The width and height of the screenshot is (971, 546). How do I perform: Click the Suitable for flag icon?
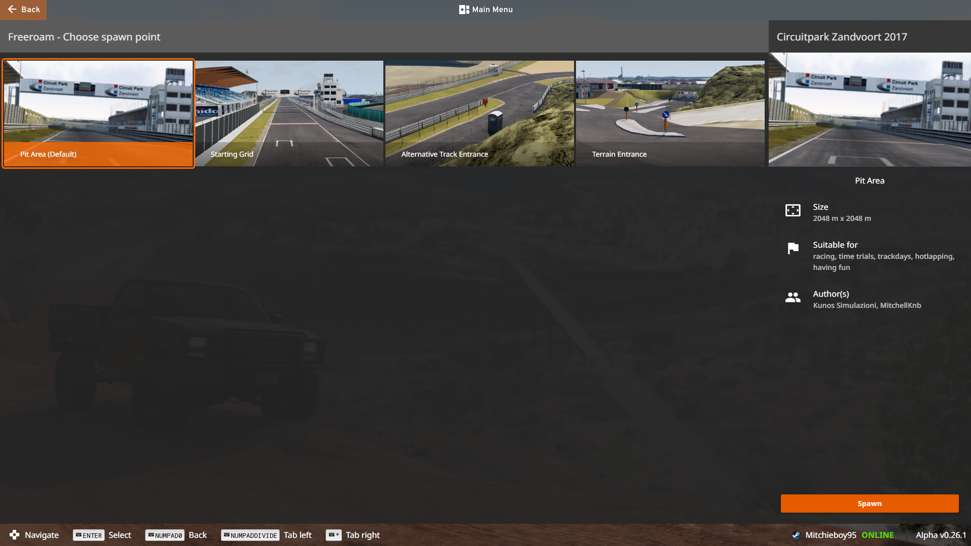[x=793, y=248]
